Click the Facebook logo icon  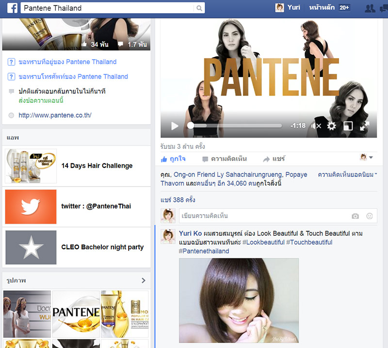12,8
